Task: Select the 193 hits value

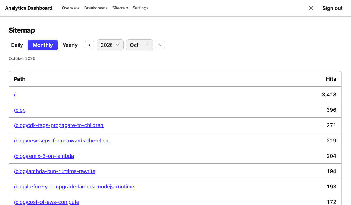Action: point(331,186)
